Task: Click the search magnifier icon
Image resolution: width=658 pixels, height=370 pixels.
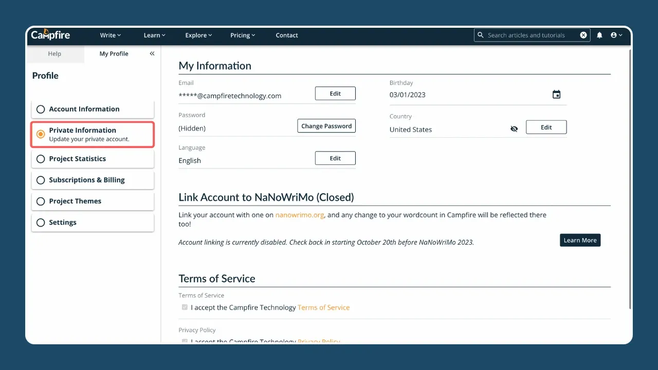Action: pos(480,35)
